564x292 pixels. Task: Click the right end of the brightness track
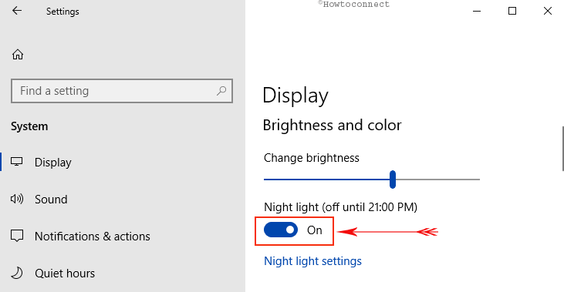click(x=477, y=180)
